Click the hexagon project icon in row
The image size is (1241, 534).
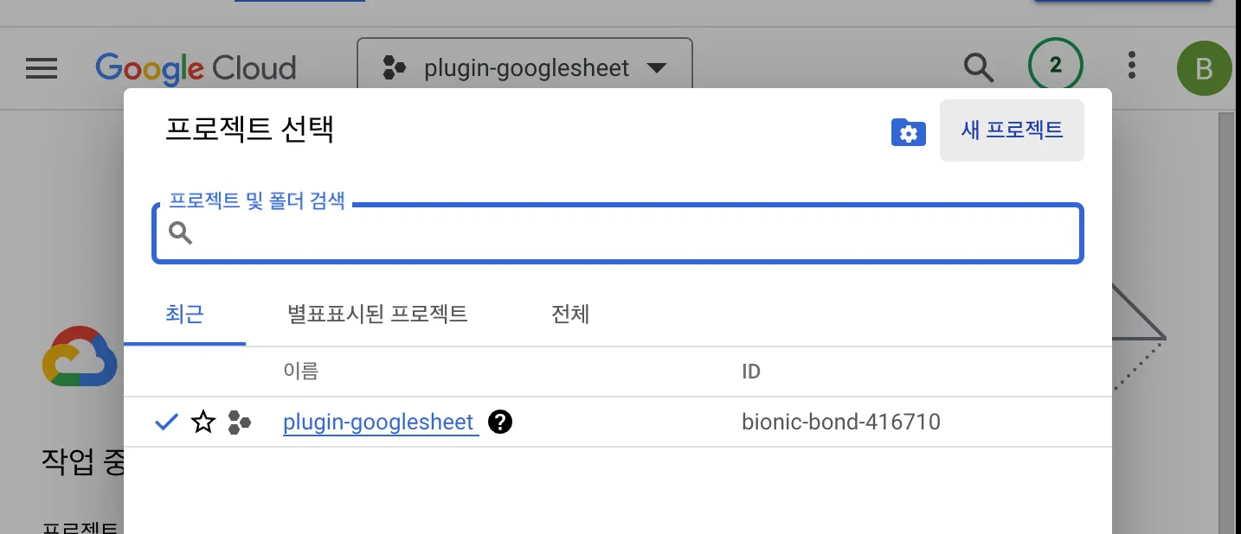(x=239, y=423)
